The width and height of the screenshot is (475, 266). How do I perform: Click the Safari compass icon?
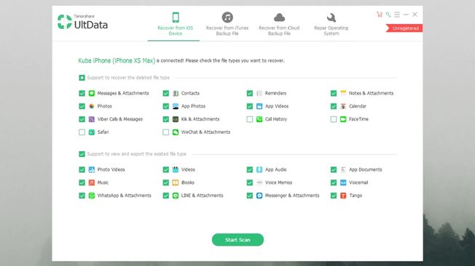point(92,132)
